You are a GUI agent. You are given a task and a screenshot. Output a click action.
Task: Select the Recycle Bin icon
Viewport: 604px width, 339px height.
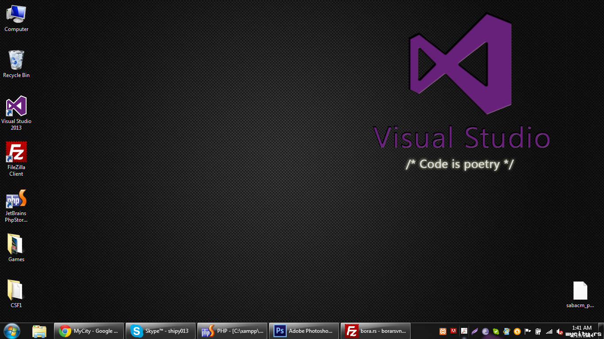coord(16,65)
